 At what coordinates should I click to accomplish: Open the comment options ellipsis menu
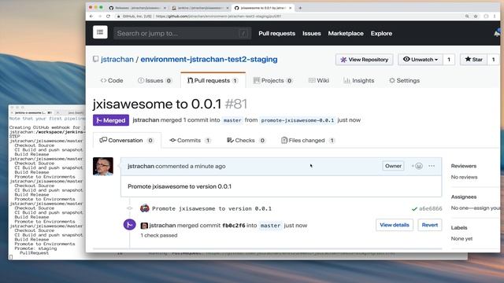point(432,166)
